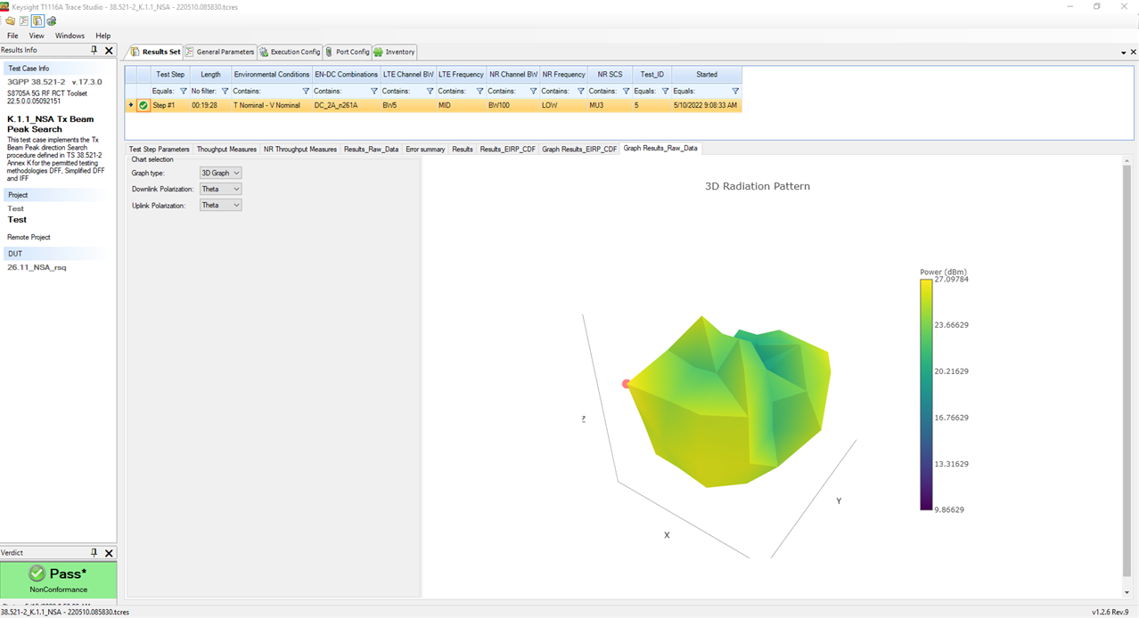
Task: Click the open folder toolbar icon
Action: (x=11, y=20)
